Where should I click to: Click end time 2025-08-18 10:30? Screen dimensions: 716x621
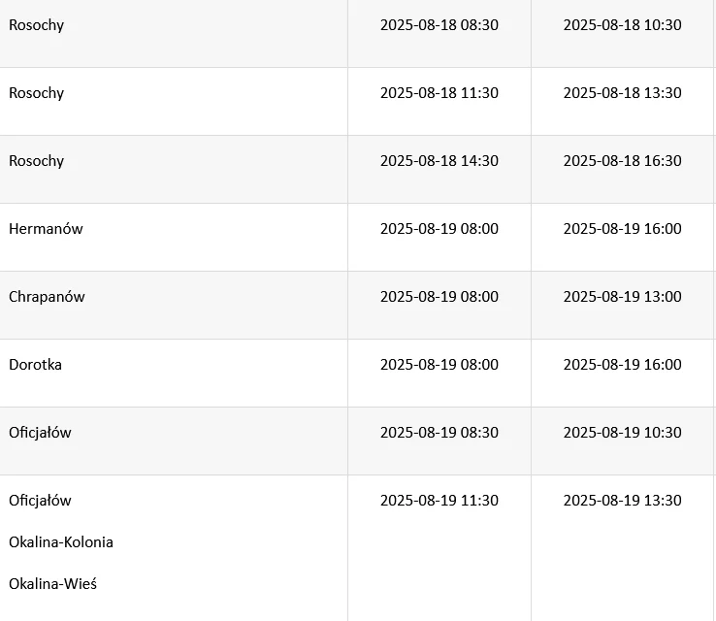[x=622, y=25]
